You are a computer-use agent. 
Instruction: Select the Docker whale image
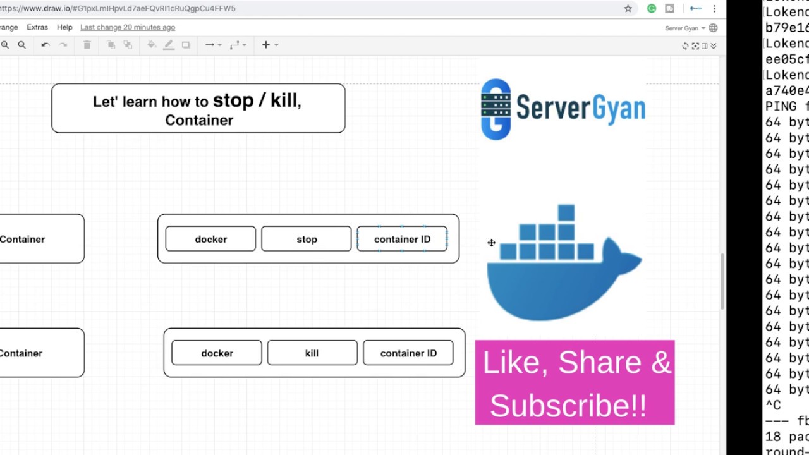(x=564, y=262)
